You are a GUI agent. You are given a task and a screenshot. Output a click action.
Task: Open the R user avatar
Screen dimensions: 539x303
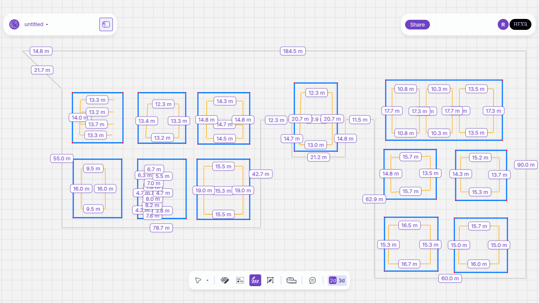coord(503,24)
